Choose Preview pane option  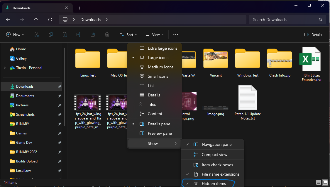(x=155, y=133)
